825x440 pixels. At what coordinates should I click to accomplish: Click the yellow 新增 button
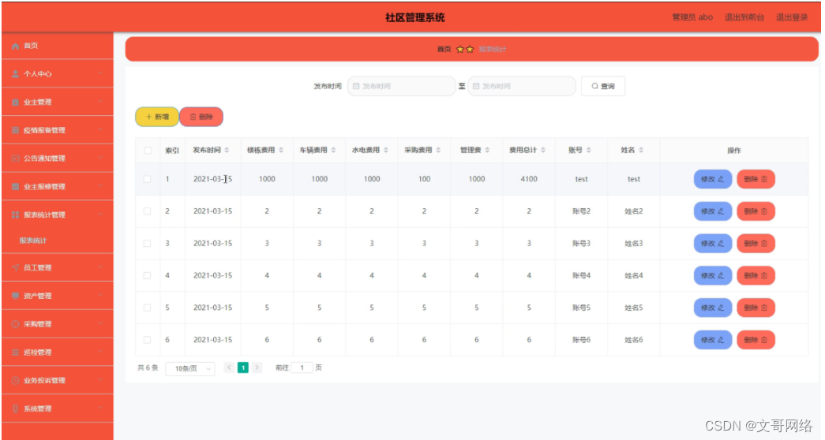click(157, 117)
